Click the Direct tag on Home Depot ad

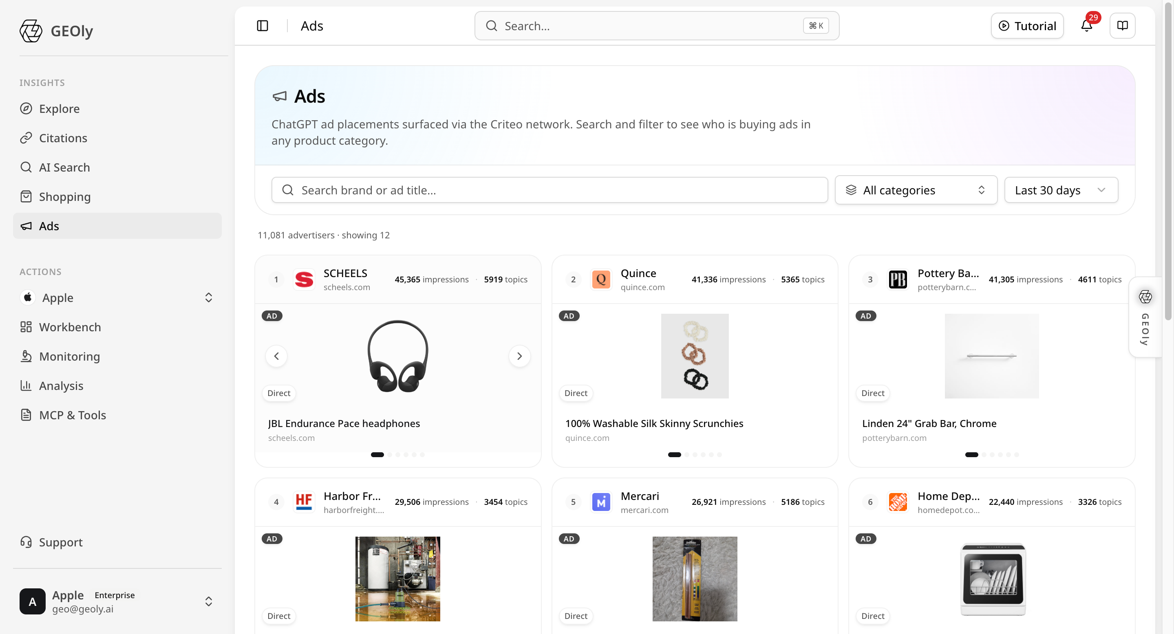click(x=873, y=616)
